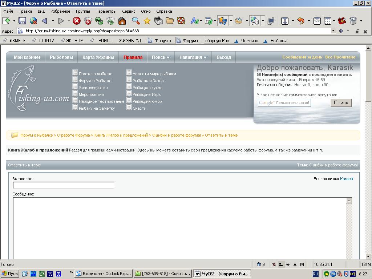372x279 pixels.
Task: Open Favorites via the star icon
Action: click(147, 21)
